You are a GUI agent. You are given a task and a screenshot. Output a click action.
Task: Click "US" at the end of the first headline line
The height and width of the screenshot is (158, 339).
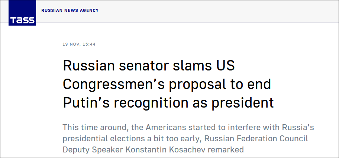pyautogui.click(x=225, y=66)
